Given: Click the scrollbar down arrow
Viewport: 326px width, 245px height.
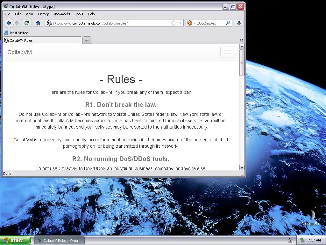Looking at the screenshot, I should tap(242, 167).
